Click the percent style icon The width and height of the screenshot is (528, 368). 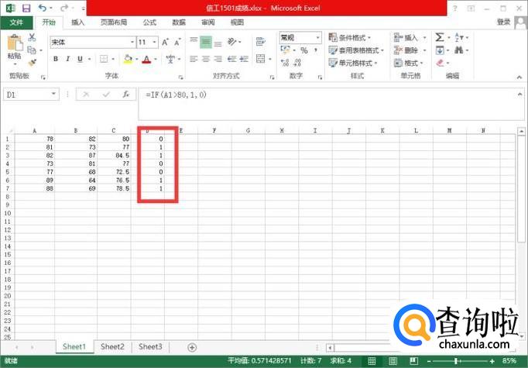[304, 50]
